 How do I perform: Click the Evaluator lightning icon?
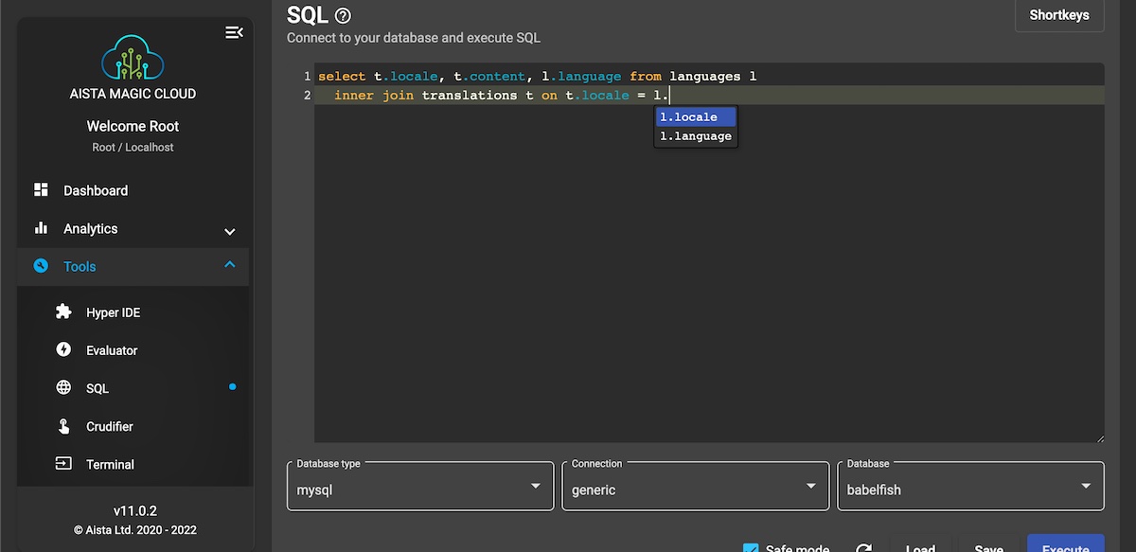tap(63, 350)
